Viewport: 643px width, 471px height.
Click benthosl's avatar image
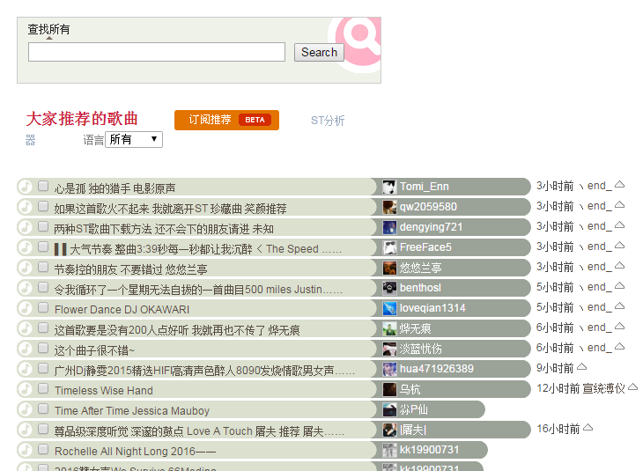[389, 288]
